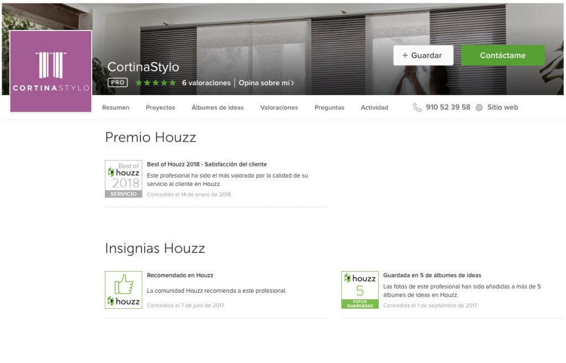The width and height of the screenshot is (566, 363).
Task: Click the five-star rating icons
Action: [155, 83]
